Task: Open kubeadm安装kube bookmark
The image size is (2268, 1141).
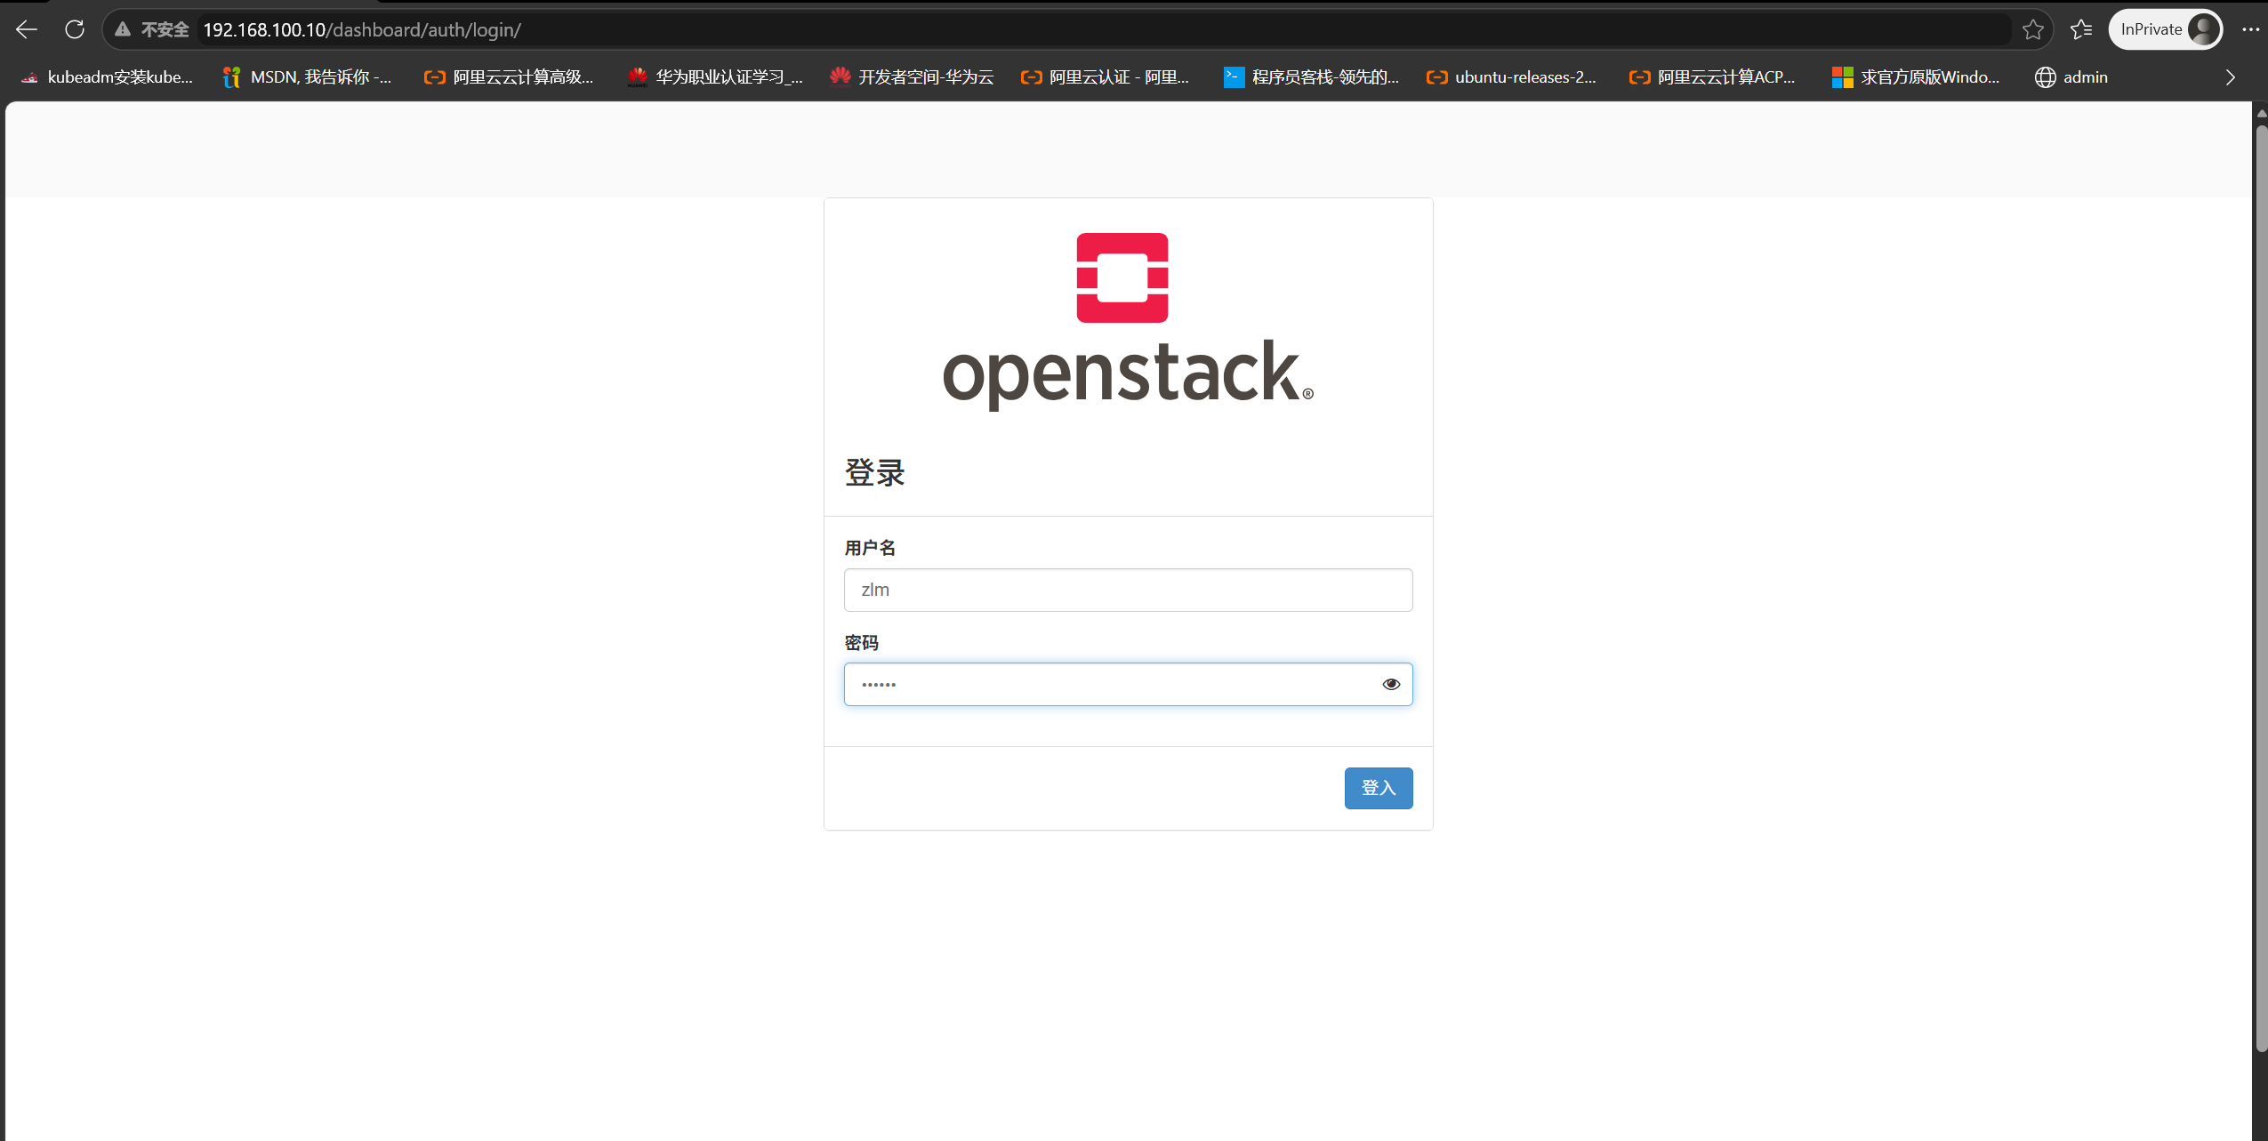Action: coord(107,77)
